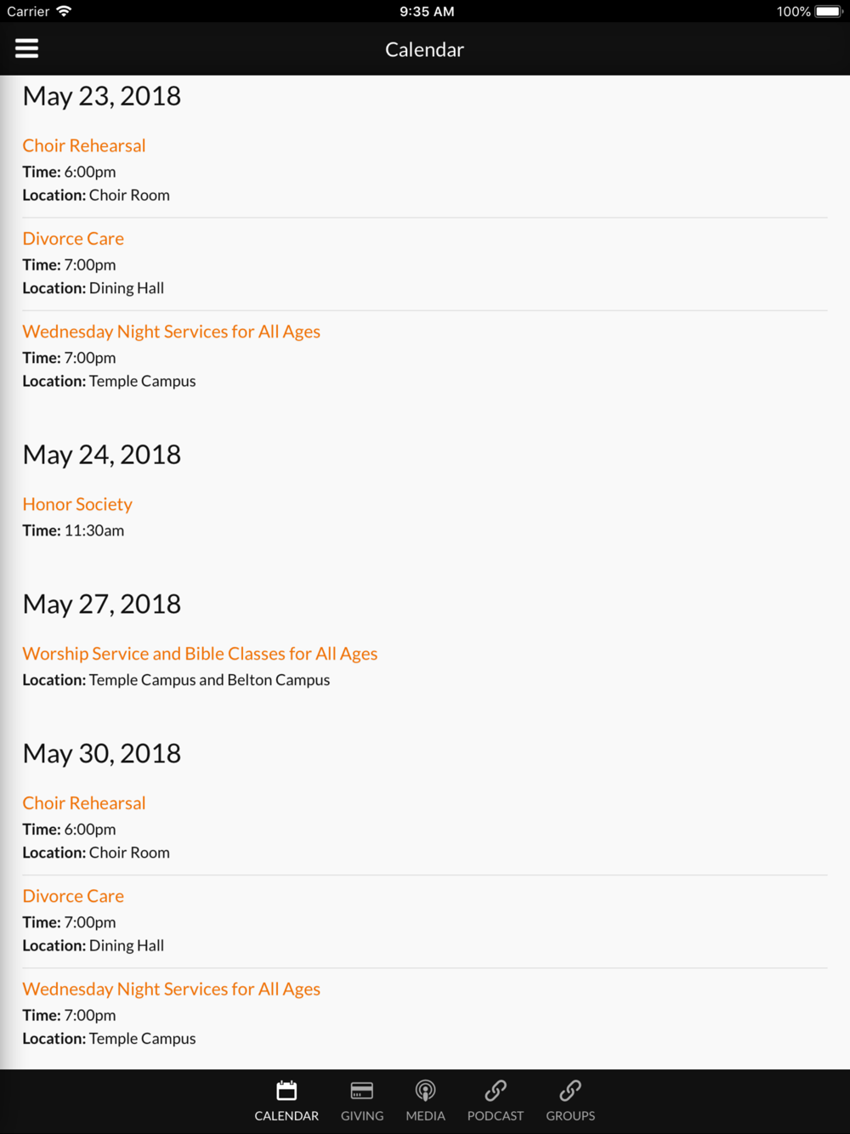Tap the Wi-Fi icon in status bar
The image size is (850, 1134).
click(64, 11)
